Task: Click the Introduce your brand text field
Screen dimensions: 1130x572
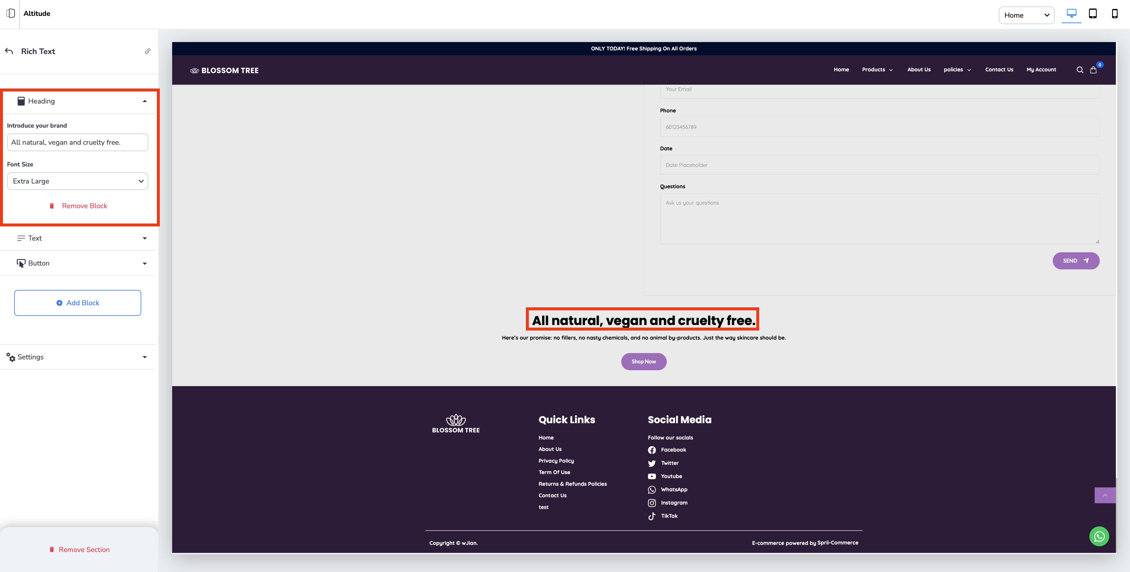Action: pos(78,142)
